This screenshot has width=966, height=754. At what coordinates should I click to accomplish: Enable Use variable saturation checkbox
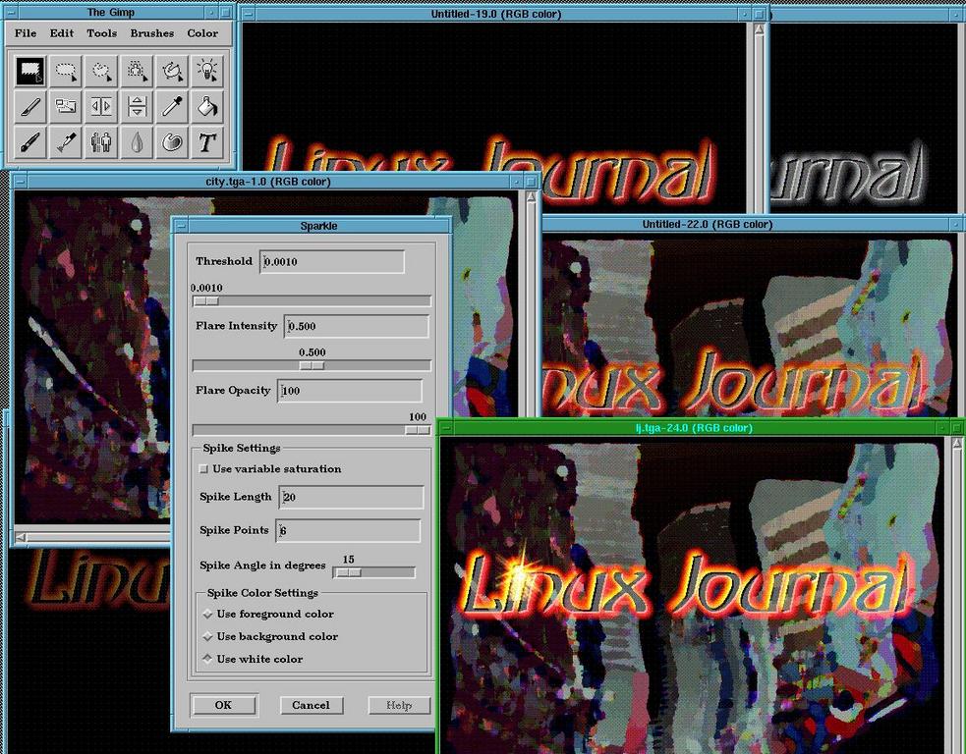point(204,469)
